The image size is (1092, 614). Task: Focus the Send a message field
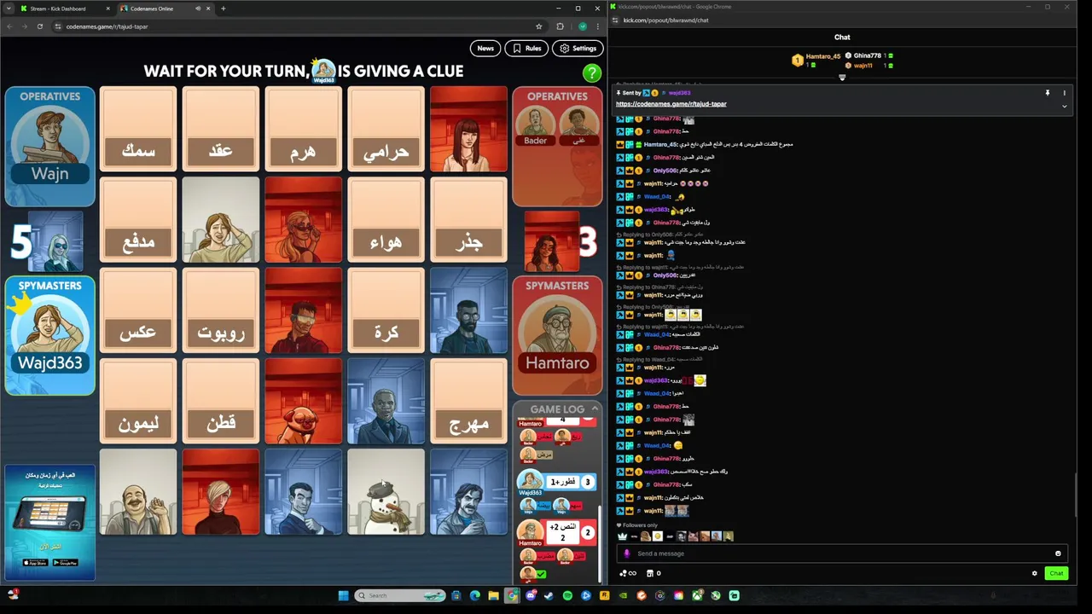[842, 553]
